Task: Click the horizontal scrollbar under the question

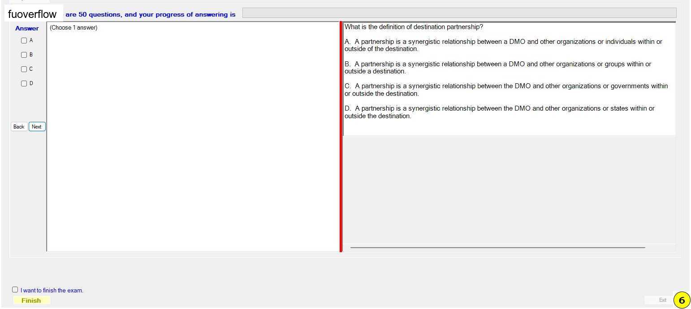Action: [497, 247]
